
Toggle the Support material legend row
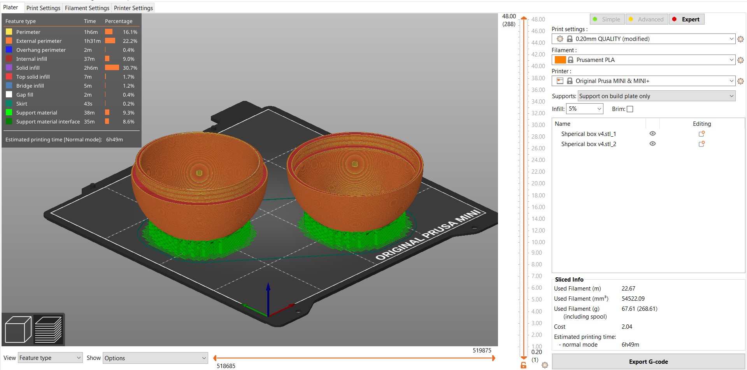coord(72,113)
